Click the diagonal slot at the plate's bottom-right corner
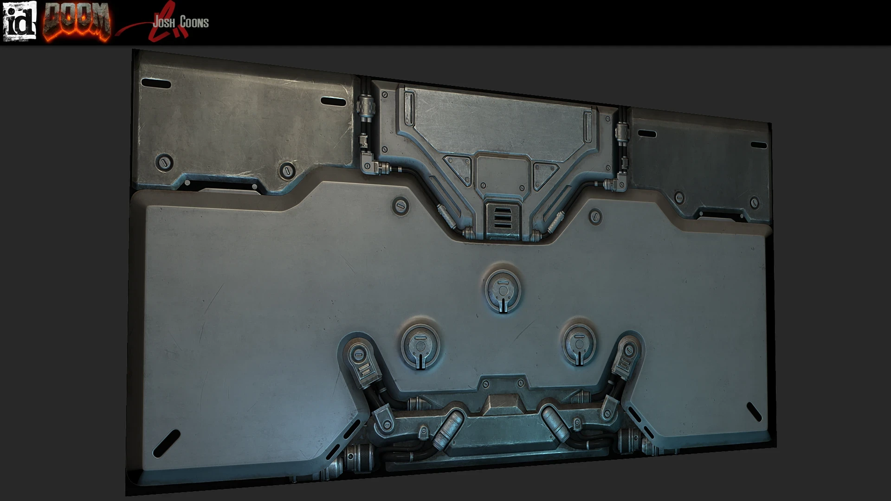This screenshot has width=891, height=501. click(x=754, y=411)
